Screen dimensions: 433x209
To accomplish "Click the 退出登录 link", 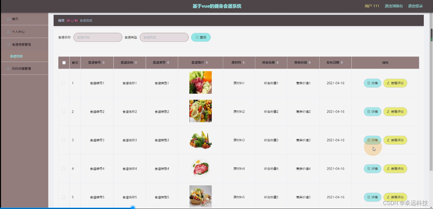I will (x=416, y=6).
